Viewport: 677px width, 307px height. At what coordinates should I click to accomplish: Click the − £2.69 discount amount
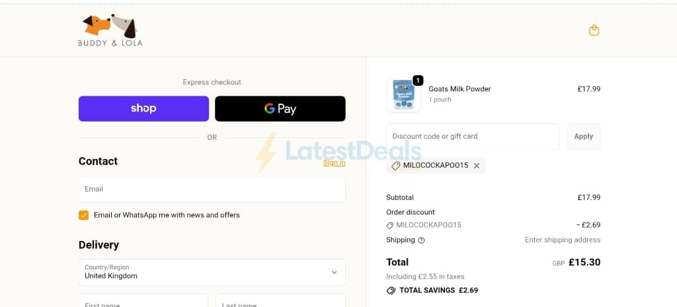pyautogui.click(x=588, y=225)
